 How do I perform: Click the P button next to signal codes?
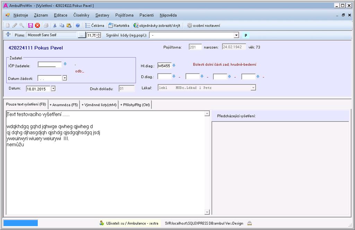(x=246, y=35)
